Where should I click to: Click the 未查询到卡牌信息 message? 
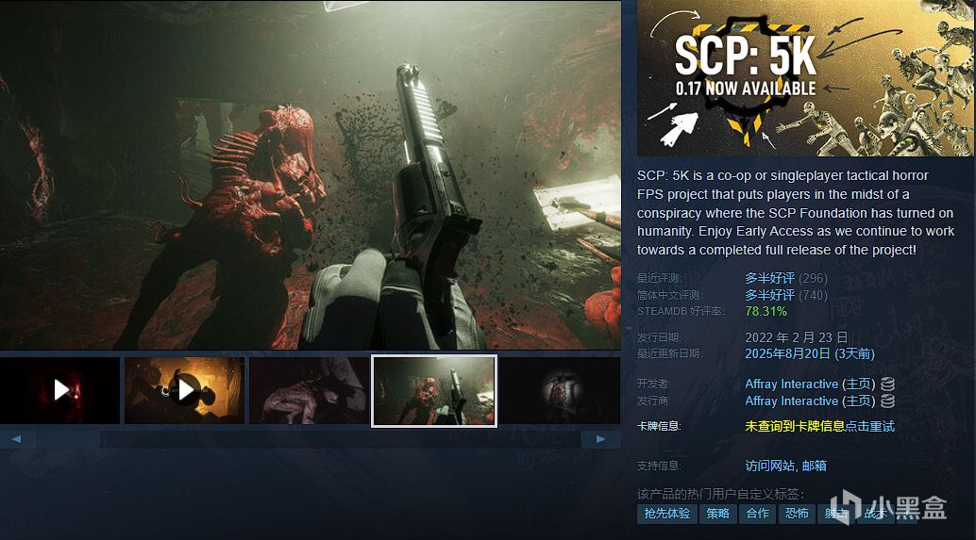coord(795,426)
